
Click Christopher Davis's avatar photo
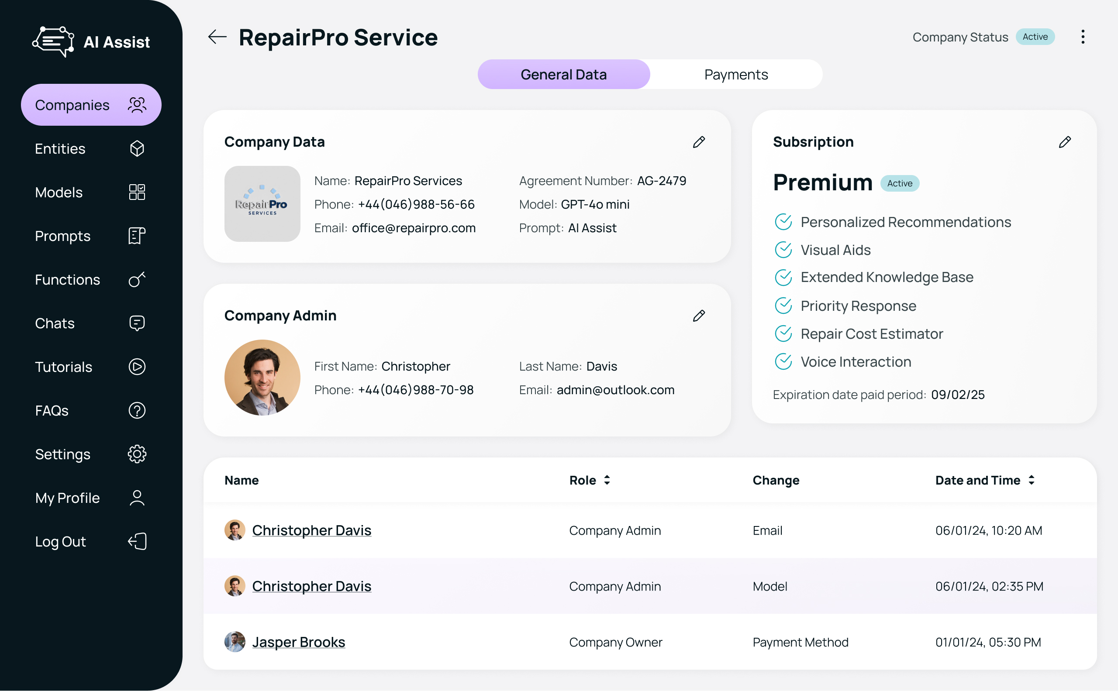coord(235,530)
